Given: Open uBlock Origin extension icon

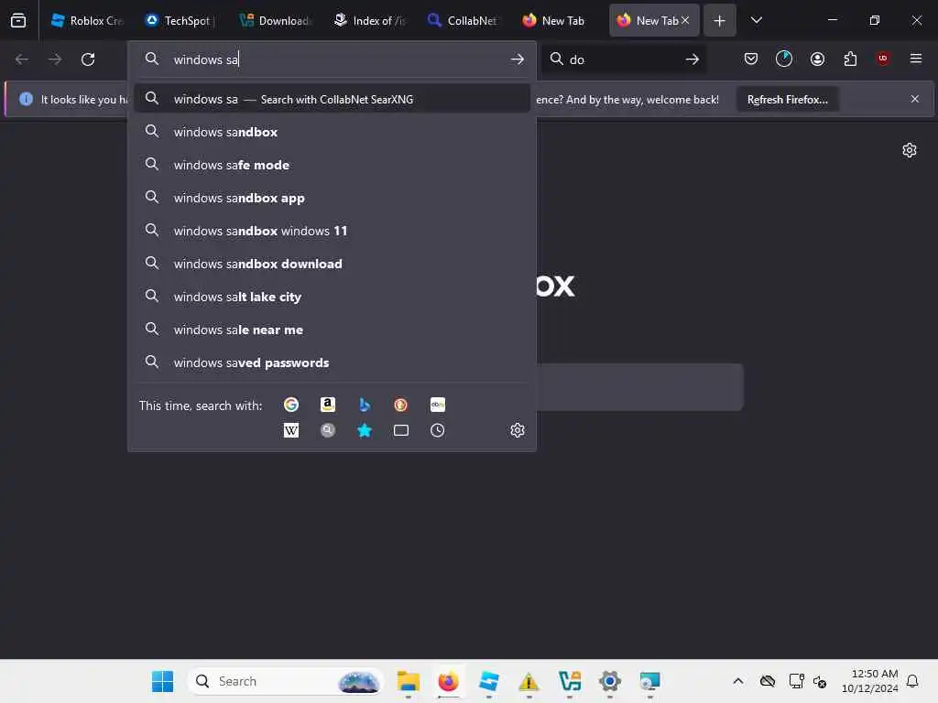Looking at the screenshot, I should point(883,58).
